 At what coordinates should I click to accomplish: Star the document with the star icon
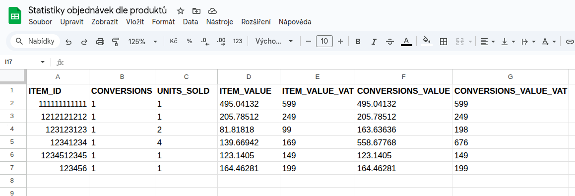[x=181, y=10]
